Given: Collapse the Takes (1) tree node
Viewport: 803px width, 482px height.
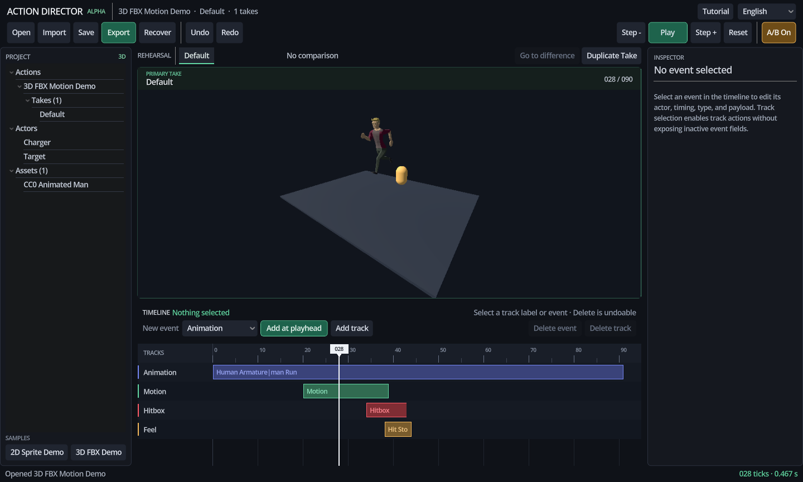Looking at the screenshot, I should 27,100.
